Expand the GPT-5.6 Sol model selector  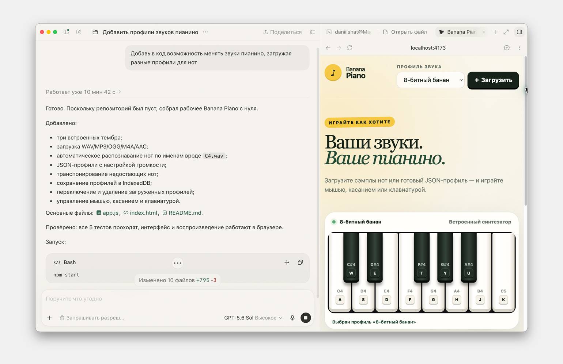253,318
